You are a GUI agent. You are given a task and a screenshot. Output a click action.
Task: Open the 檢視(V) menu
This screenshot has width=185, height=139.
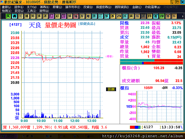[x=6, y=11]
